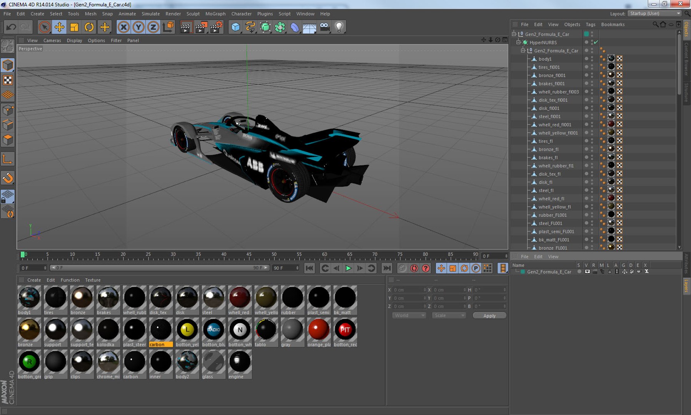This screenshot has height=415, width=691.
Task: Toggle layer Solo for Gen2_Formula_E_Car layer
Action: [579, 272]
